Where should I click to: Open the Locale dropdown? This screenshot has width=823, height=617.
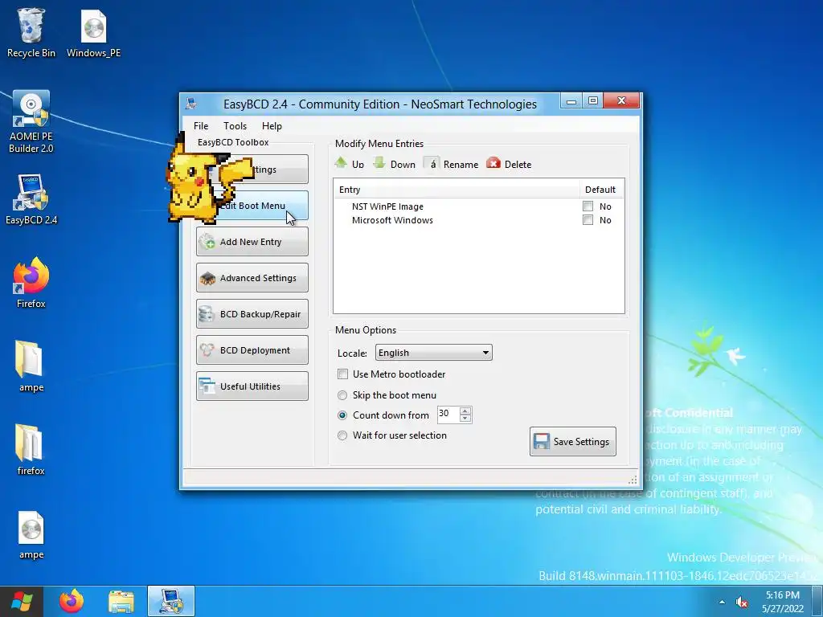click(x=433, y=353)
